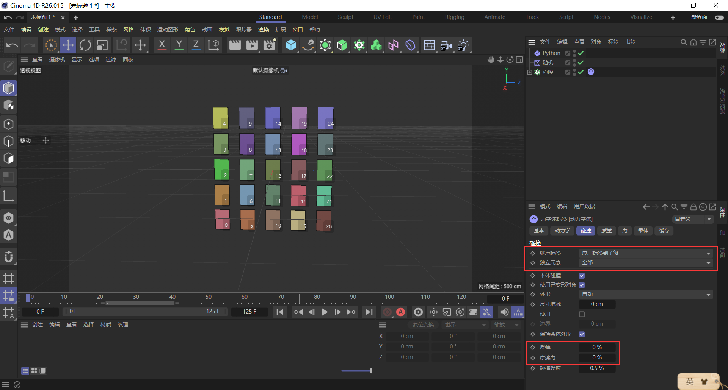Click the material preview size slider
This screenshot has height=390, width=728.
pyautogui.click(x=356, y=371)
